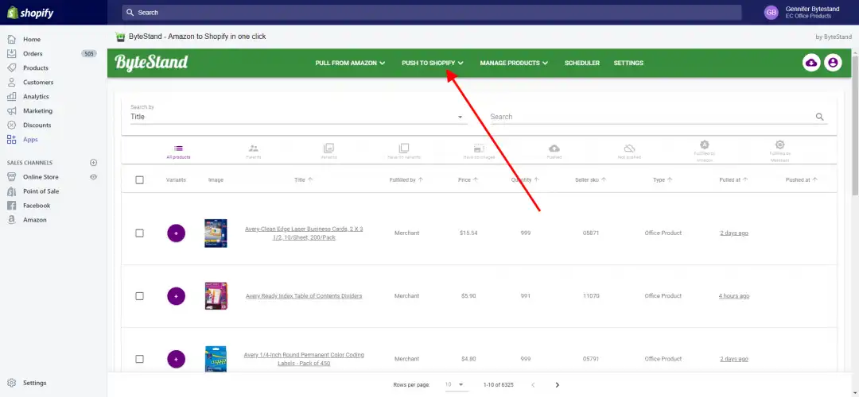The height and width of the screenshot is (397, 859).
Task: Click the Shopify logo
Action: 30,13
